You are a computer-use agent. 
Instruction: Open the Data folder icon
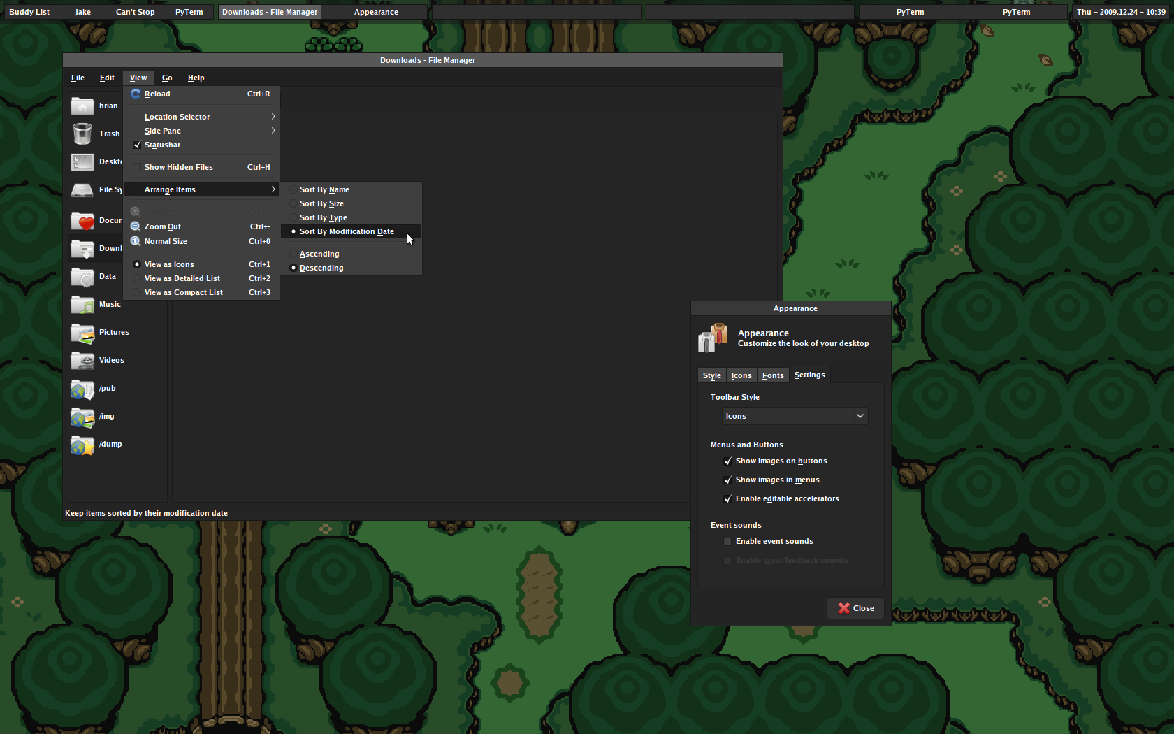(x=82, y=277)
